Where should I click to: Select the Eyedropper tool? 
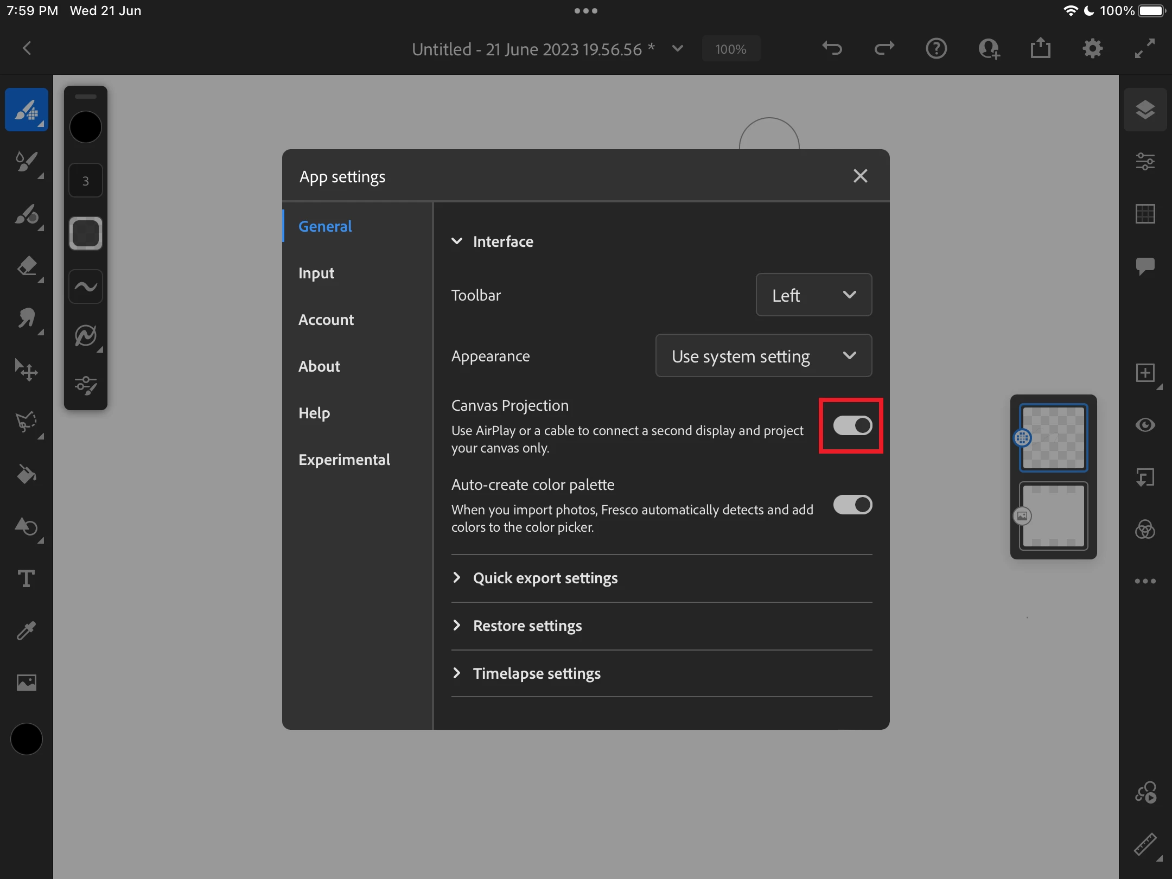coord(26,630)
